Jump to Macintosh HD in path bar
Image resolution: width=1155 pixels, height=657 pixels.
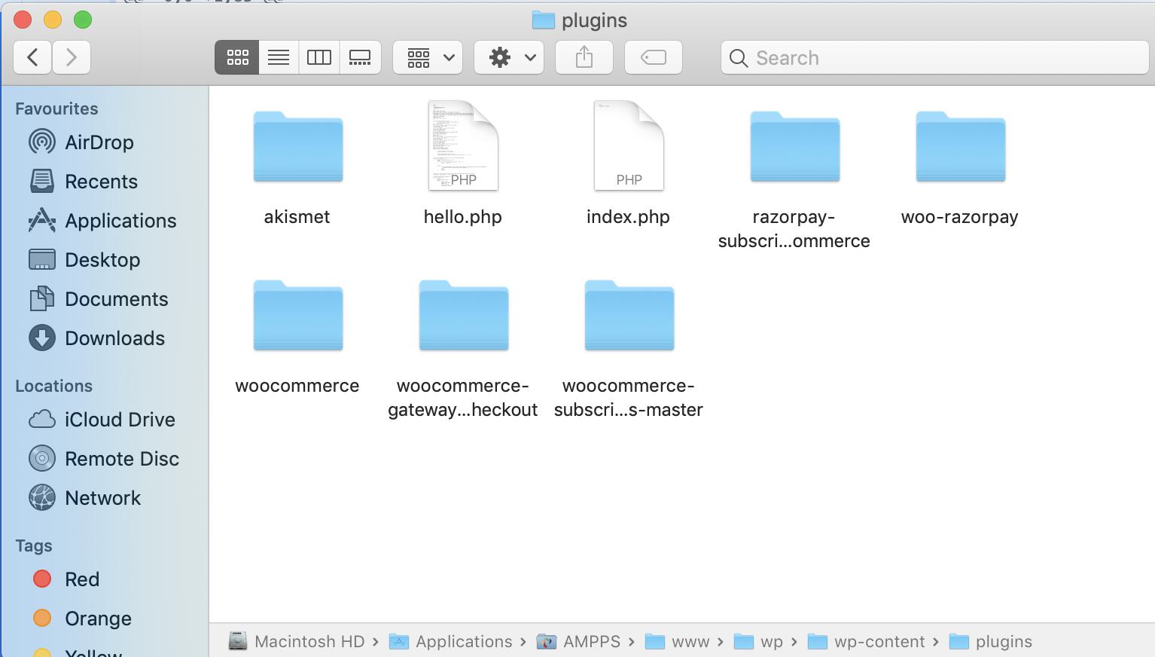click(x=297, y=641)
